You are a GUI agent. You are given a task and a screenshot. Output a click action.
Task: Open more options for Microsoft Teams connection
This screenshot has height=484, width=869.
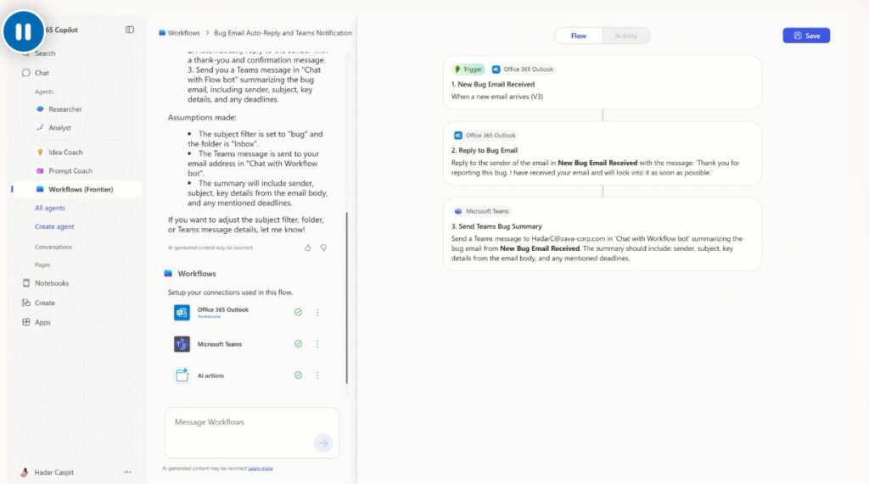[x=317, y=344]
